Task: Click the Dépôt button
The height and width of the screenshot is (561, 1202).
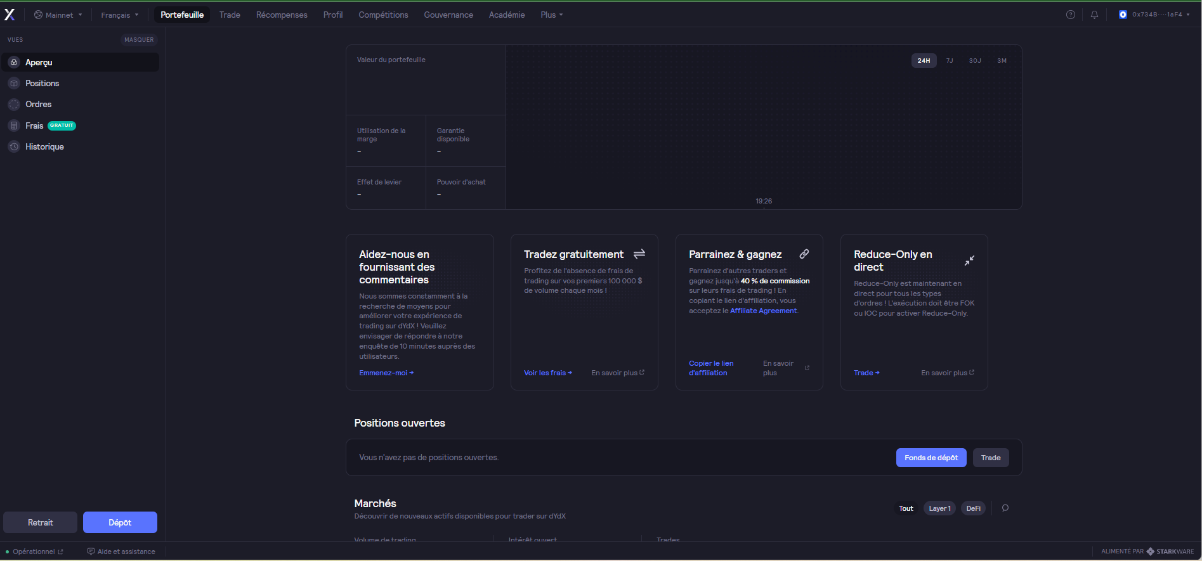Action: pos(120,522)
